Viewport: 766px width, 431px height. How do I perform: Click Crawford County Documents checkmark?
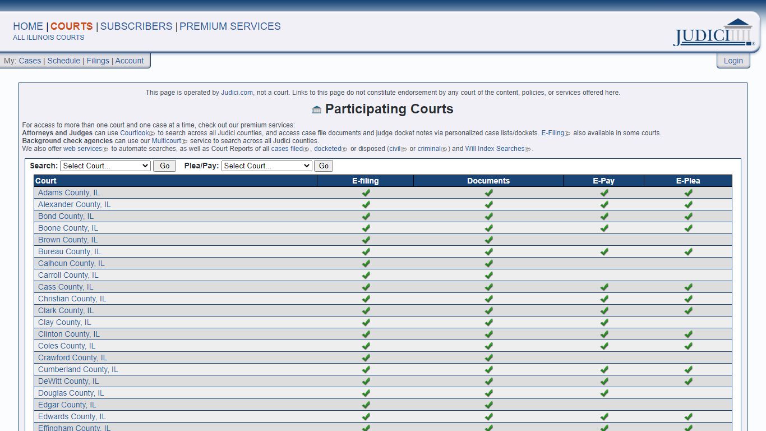(488, 357)
